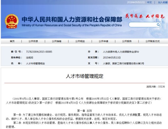Click the 中文 language link
Image resolution: width=168 pixels, height=129 pixels.
point(150,3)
